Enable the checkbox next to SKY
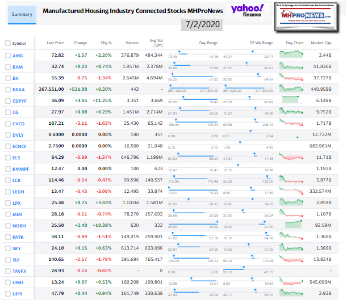347x304 pixels. [x=7, y=248]
